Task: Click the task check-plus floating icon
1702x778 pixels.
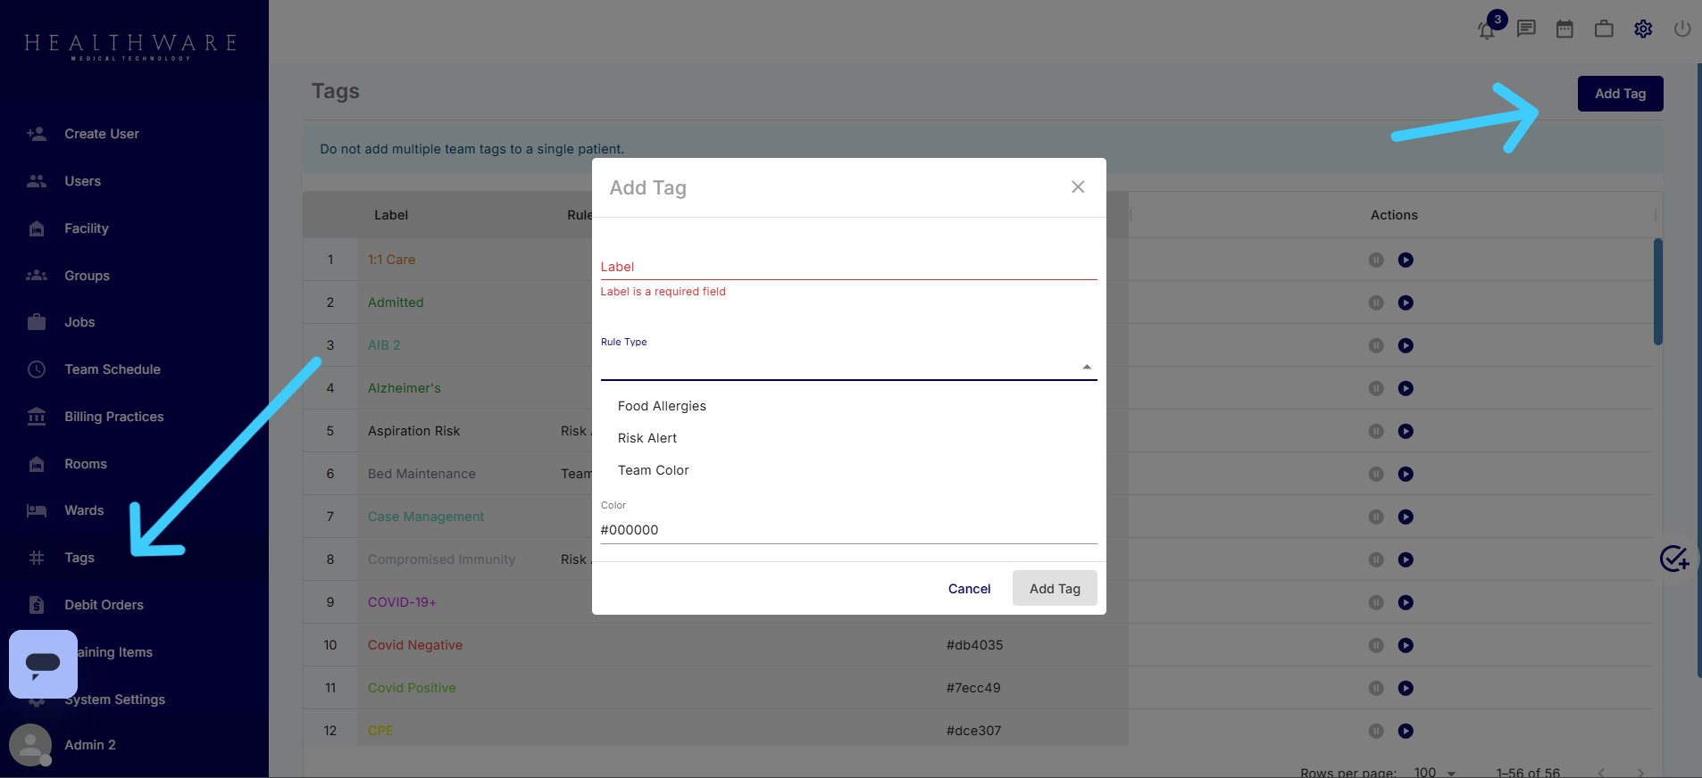Action: (1673, 559)
